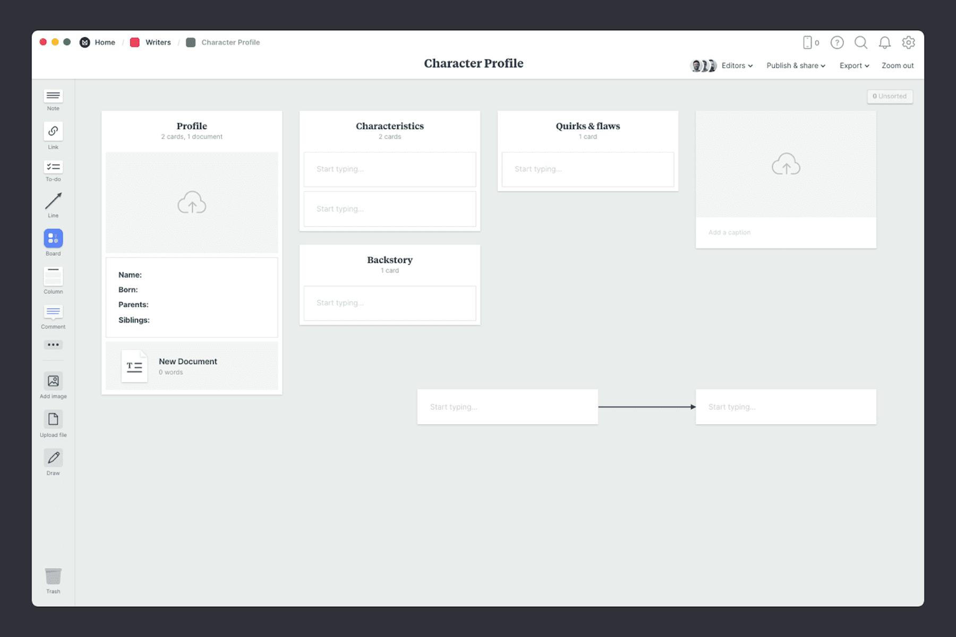The width and height of the screenshot is (956, 637).
Task: Click the Zoom out button
Action: pyautogui.click(x=897, y=65)
